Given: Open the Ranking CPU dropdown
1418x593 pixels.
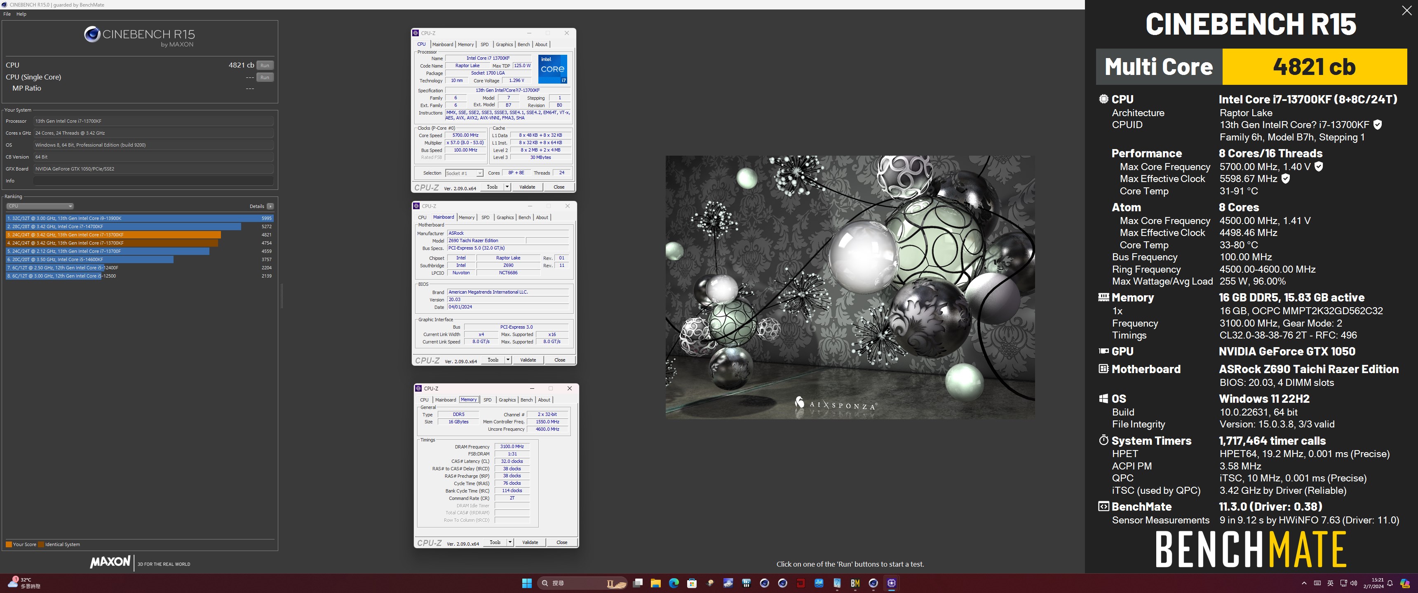Looking at the screenshot, I should click(40, 206).
